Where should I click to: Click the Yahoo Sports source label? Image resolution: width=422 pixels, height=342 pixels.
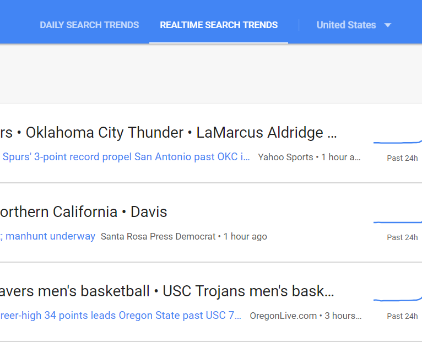286,158
